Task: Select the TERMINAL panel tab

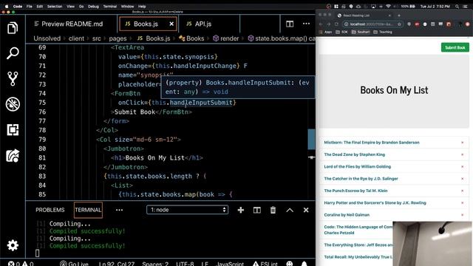Action: (88, 210)
